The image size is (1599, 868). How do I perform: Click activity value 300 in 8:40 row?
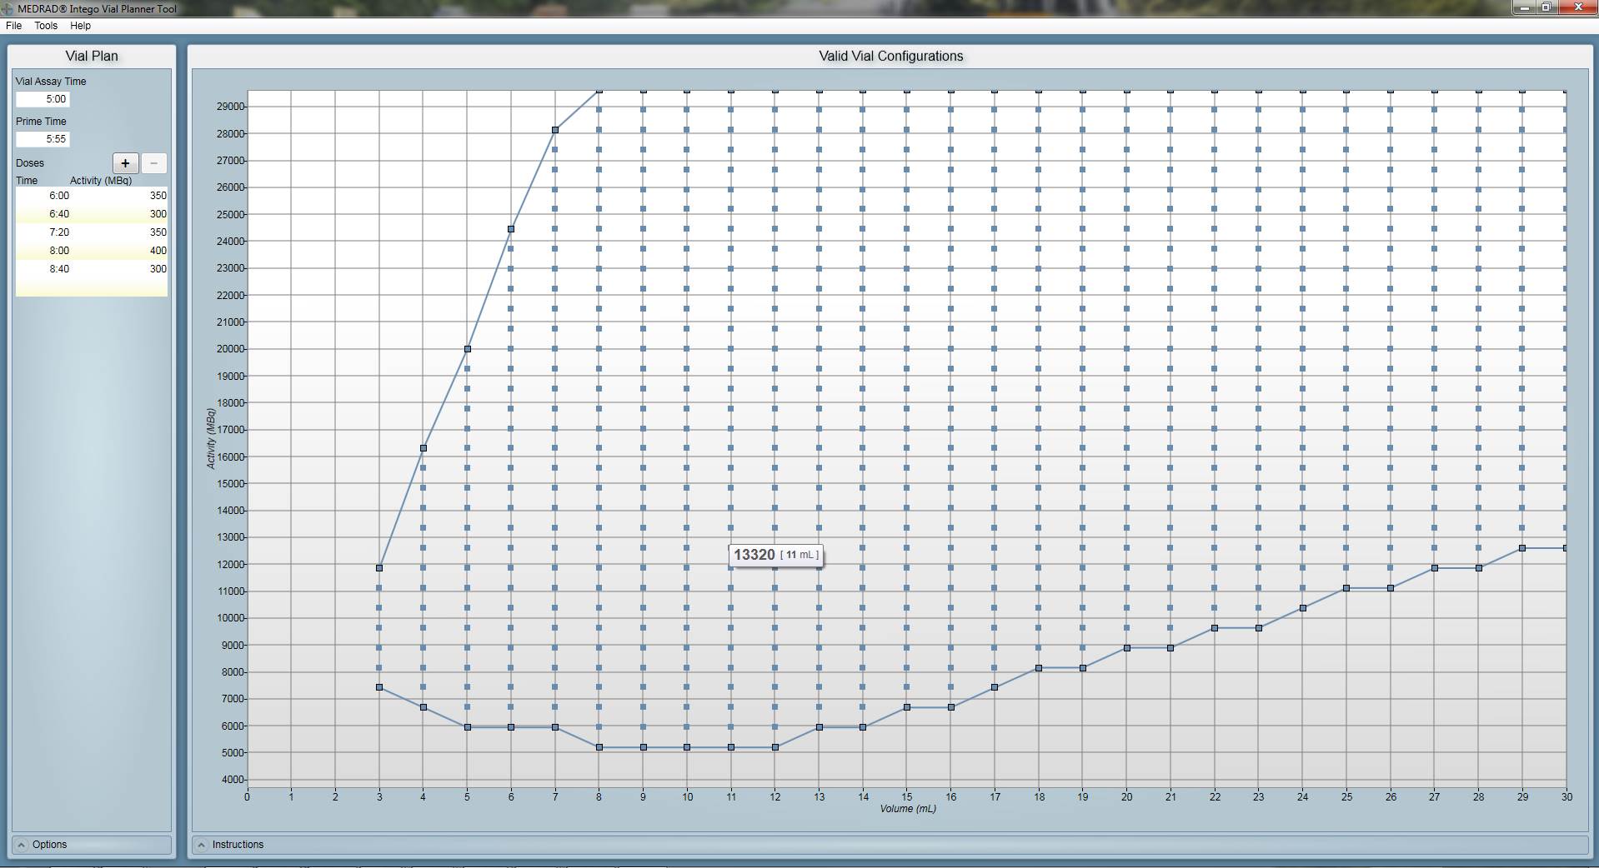158,269
